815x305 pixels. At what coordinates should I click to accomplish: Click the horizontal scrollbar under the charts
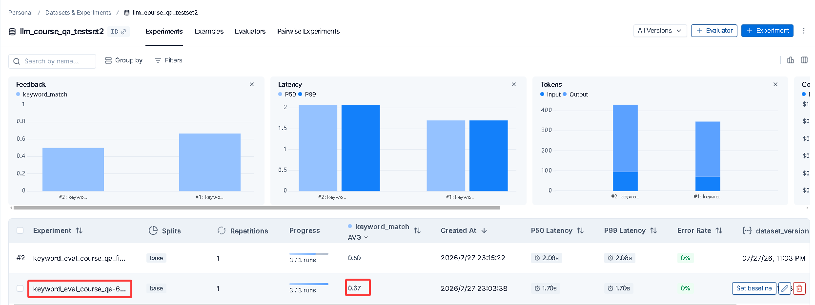(x=257, y=208)
